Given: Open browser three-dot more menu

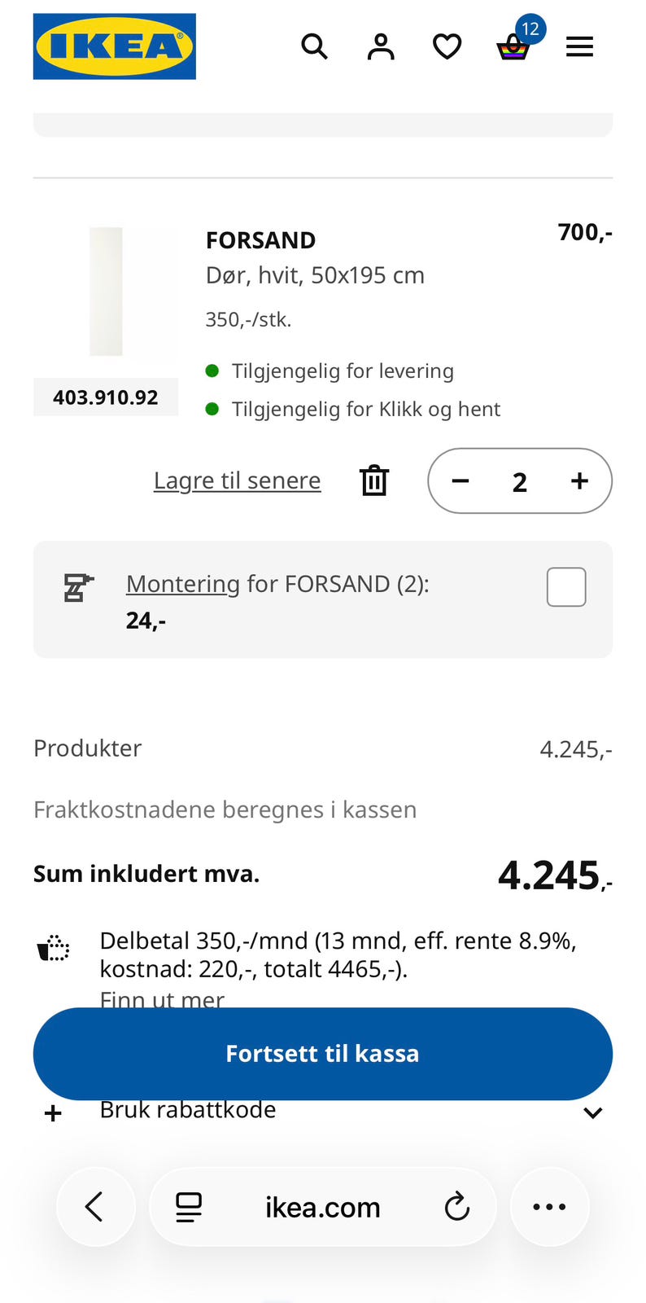Looking at the screenshot, I should (x=549, y=1207).
